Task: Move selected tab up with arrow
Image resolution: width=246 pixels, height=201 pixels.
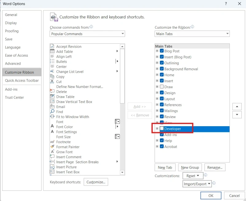Action: 237,107
